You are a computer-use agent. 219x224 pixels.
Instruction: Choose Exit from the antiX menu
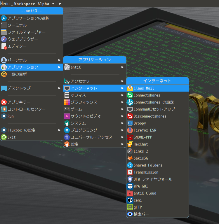tap(32, 137)
